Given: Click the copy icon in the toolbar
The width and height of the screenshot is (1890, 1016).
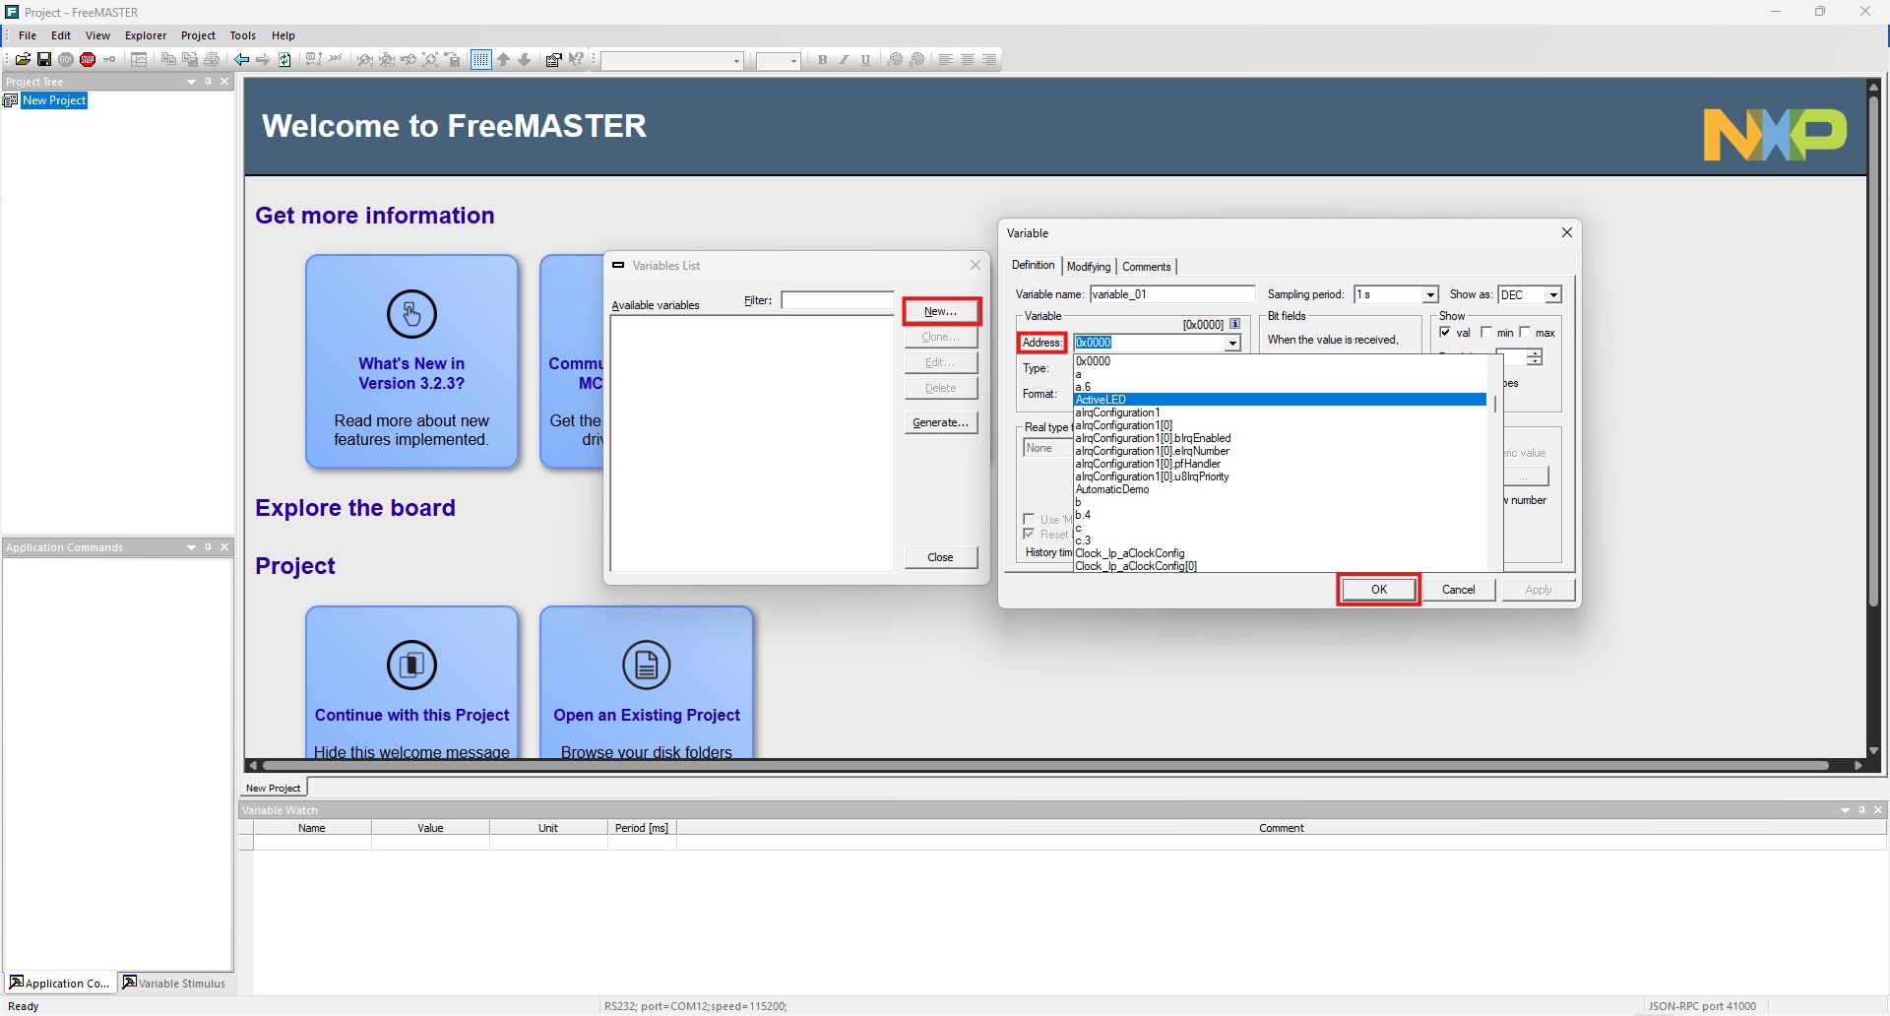Looking at the screenshot, I should click(168, 60).
